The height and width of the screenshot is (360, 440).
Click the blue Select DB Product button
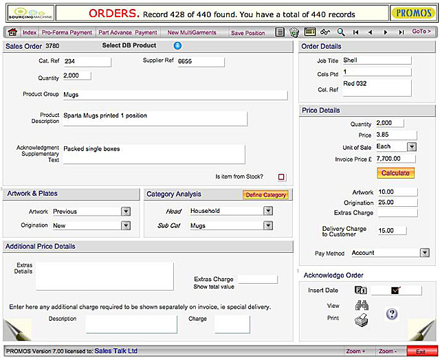click(x=177, y=45)
